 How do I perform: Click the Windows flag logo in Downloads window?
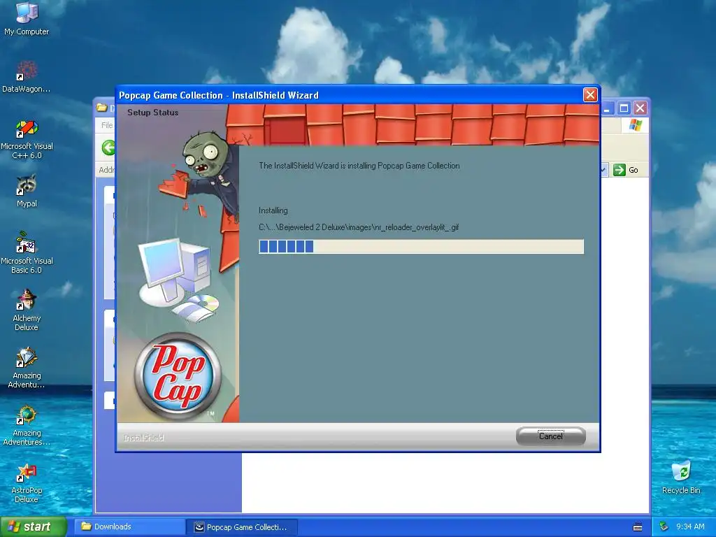[635, 125]
